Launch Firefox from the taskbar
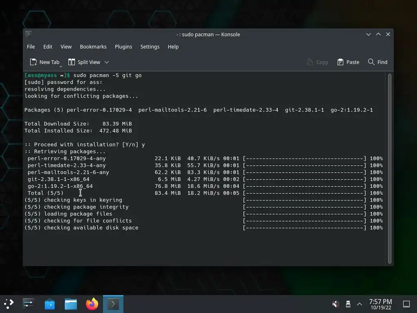This screenshot has height=313, width=417. pyautogui.click(x=92, y=304)
